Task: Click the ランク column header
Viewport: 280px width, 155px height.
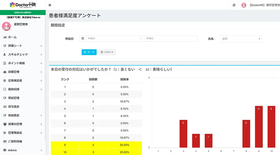Action: 65,79
